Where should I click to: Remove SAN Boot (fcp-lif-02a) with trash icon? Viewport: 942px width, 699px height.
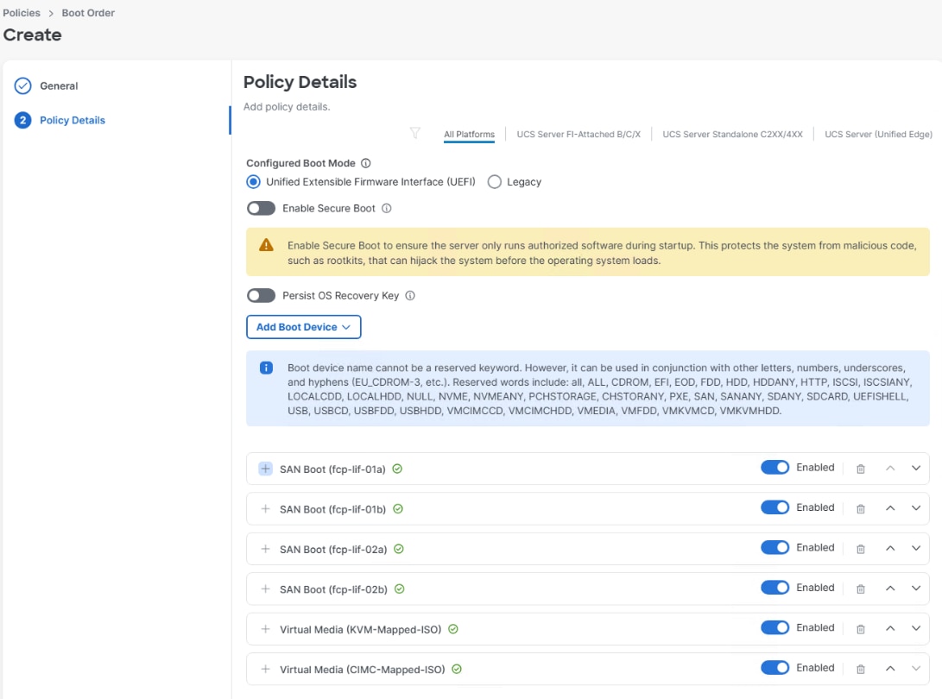(x=860, y=549)
